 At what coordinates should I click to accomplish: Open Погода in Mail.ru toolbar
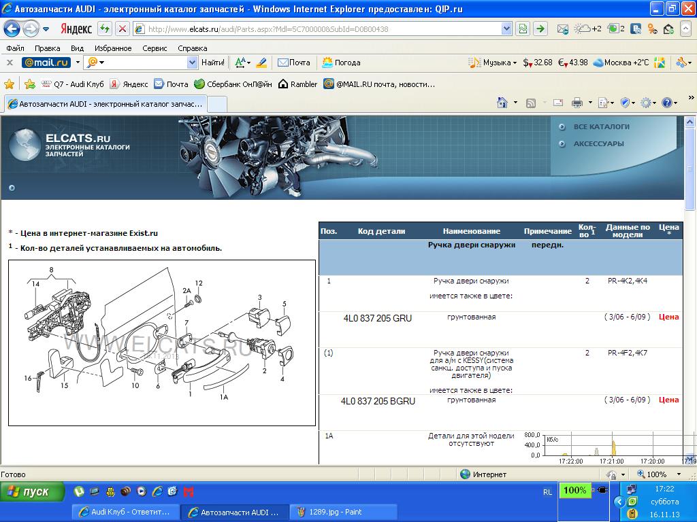(341, 63)
